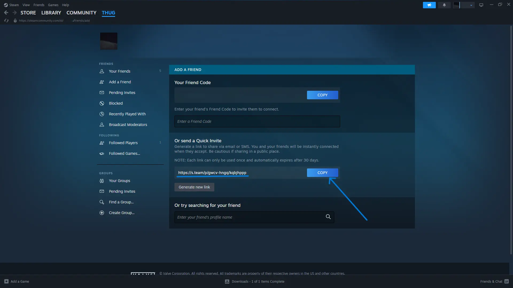This screenshot has width=513, height=288.
Task: Open Recently Played With
Action: (x=127, y=114)
